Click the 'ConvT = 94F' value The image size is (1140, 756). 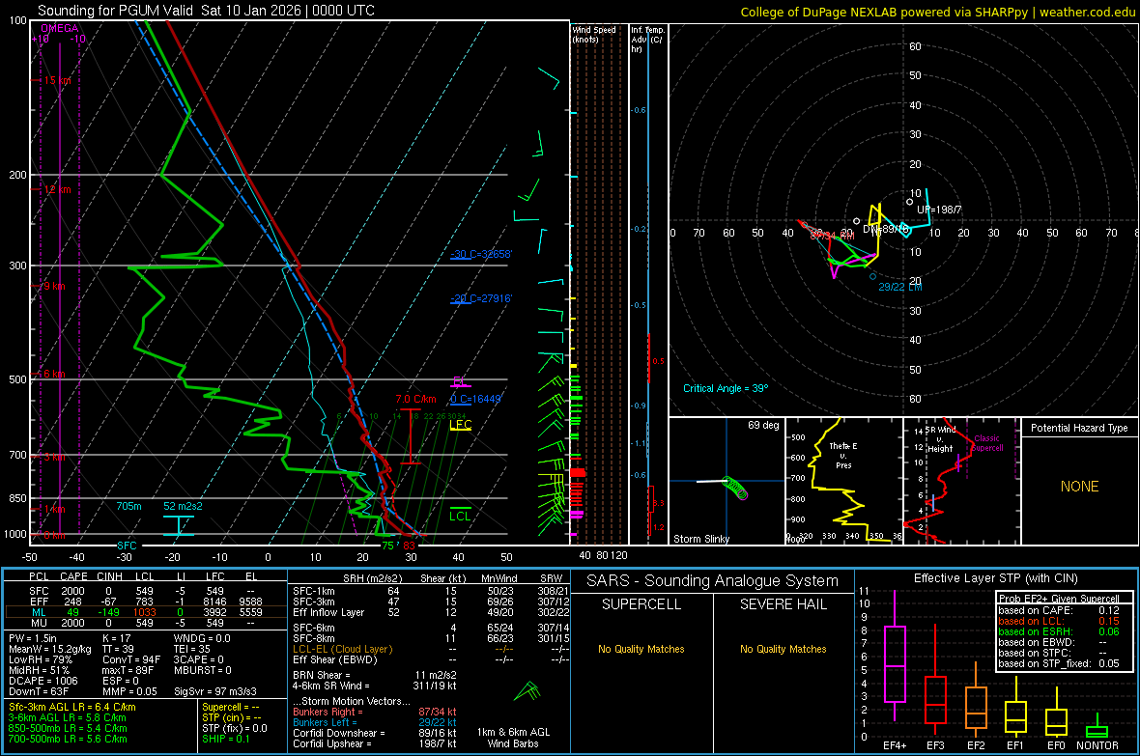[x=131, y=659]
